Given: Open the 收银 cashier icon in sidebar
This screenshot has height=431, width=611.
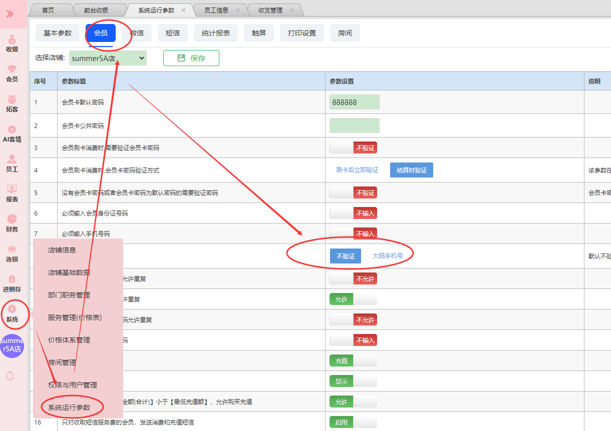Looking at the screenshot, I should click(x=12, y=43).
